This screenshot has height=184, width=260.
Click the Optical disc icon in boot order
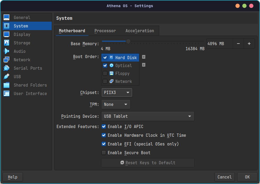[x=111, y=65]
